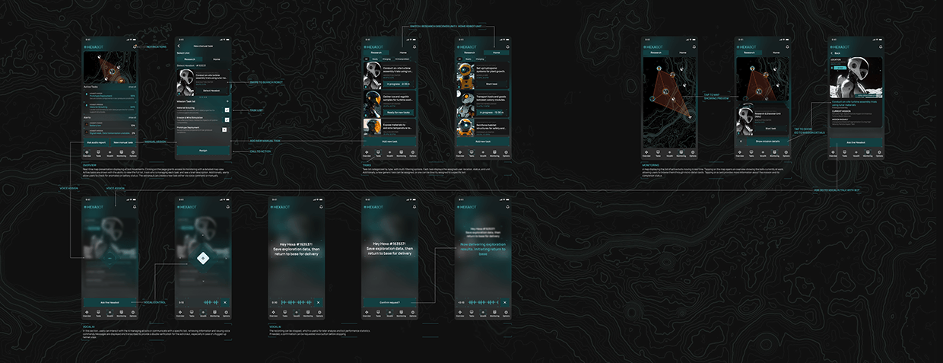
Task: Click 'New manual task' button on Overview
Action: coord(124,142)
